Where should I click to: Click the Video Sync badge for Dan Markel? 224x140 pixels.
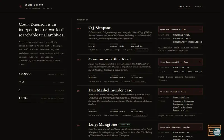click(140, 115)
